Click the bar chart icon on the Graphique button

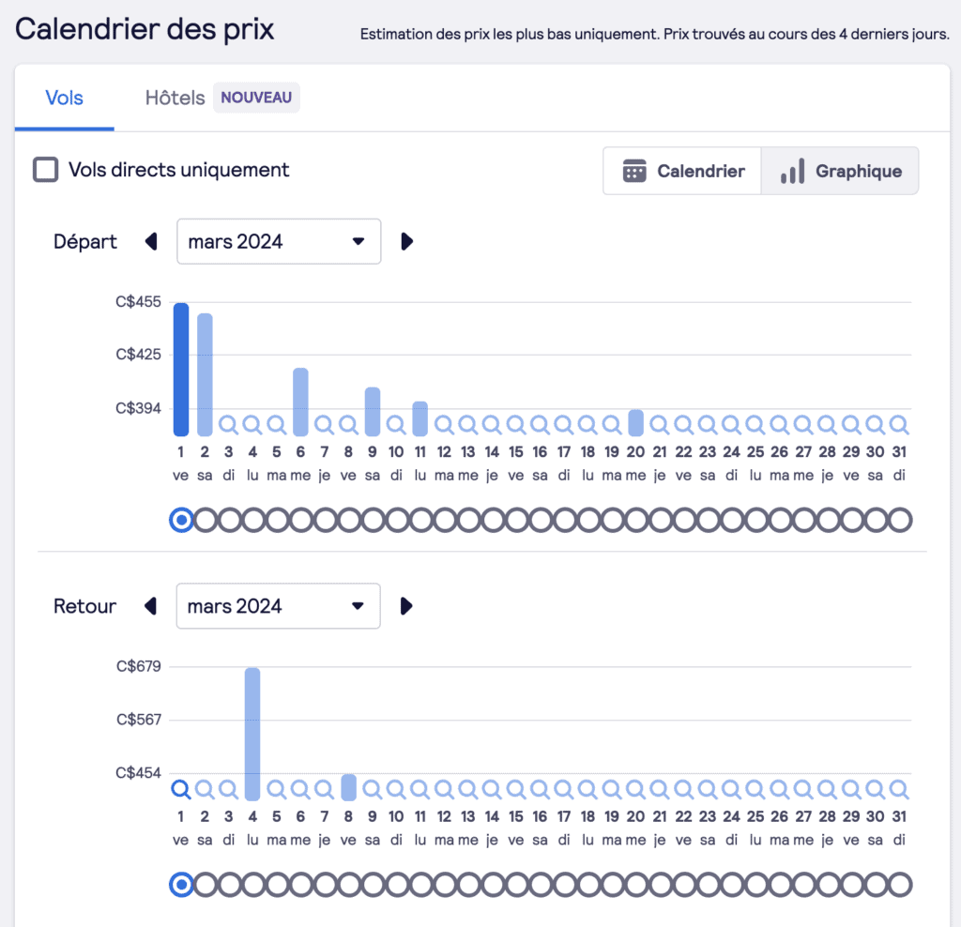click(x=791, y=171)
